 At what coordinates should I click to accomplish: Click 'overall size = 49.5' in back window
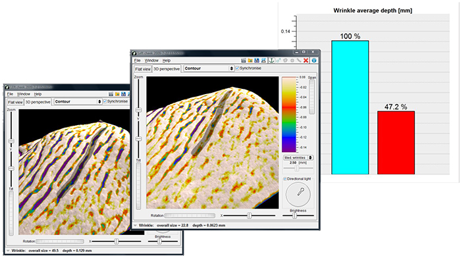43,251
